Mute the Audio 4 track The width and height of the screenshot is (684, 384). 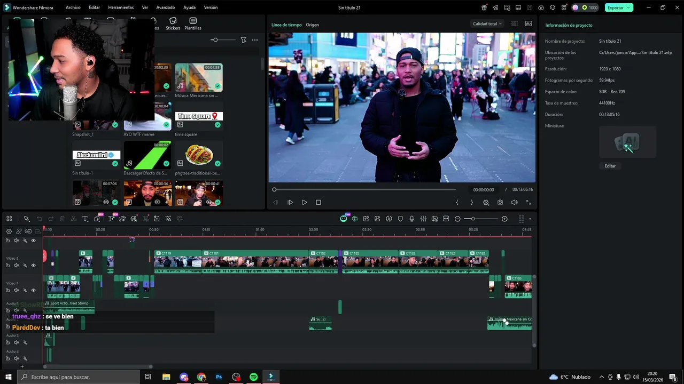click(x=16, y=358)
